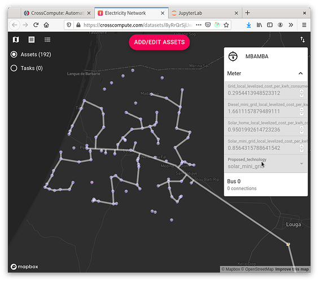This screenshot has width=319, height=282.
Task: Bookmark this page with the star
Action: [x=226, y=25]
